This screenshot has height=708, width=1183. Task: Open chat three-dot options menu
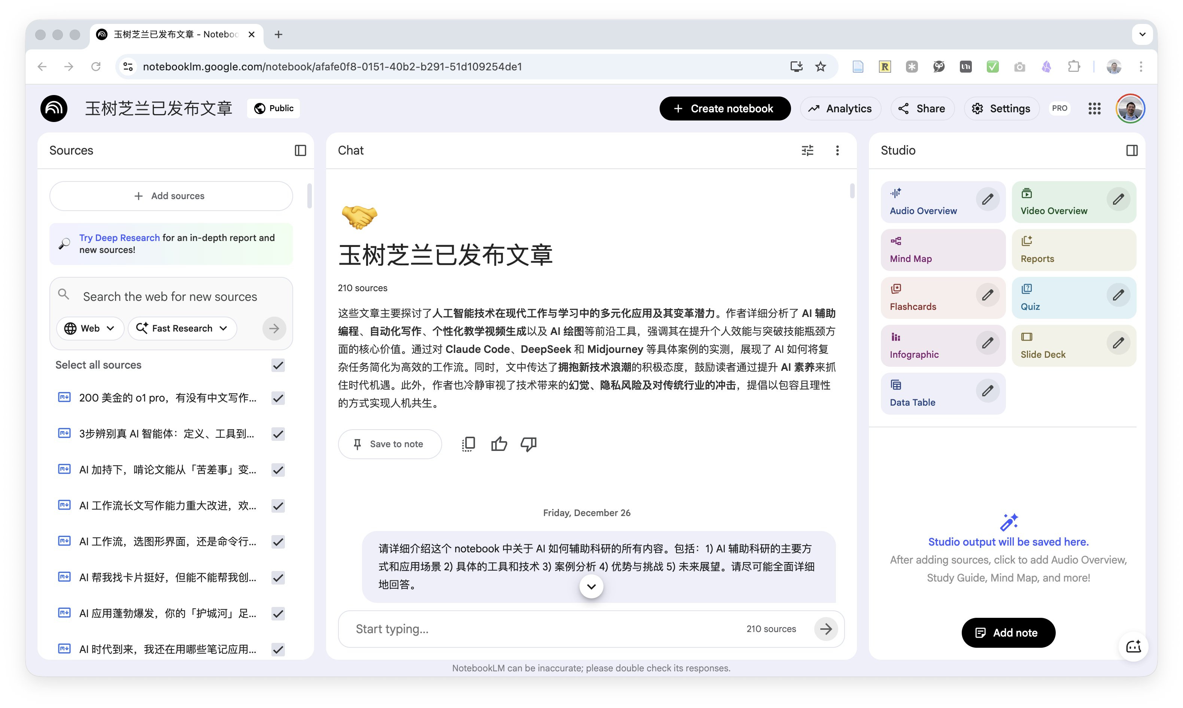pos(837,150)
